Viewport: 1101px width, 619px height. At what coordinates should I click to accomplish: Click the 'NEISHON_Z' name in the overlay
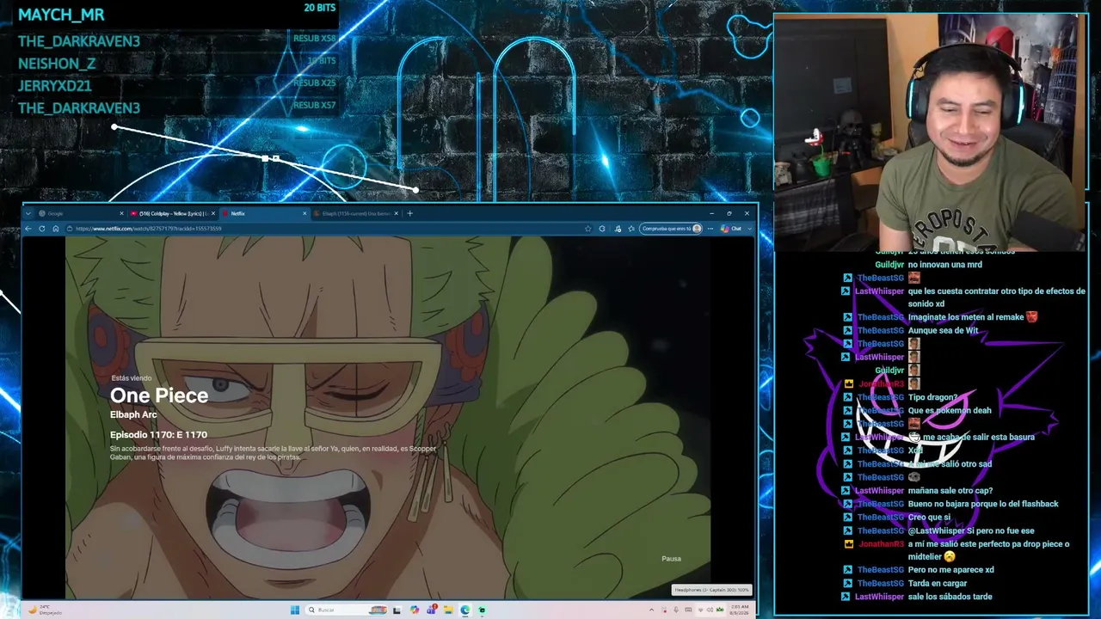pos(57,64)
